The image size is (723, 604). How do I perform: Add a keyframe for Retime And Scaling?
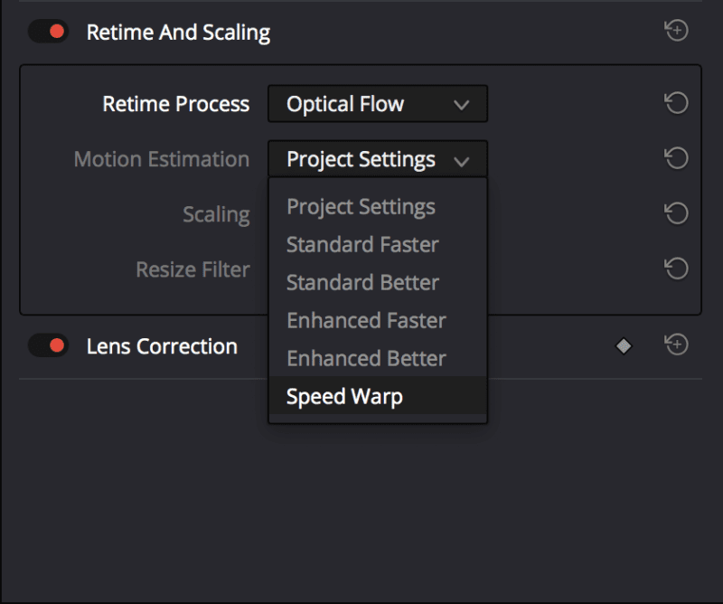coord(676,30)
